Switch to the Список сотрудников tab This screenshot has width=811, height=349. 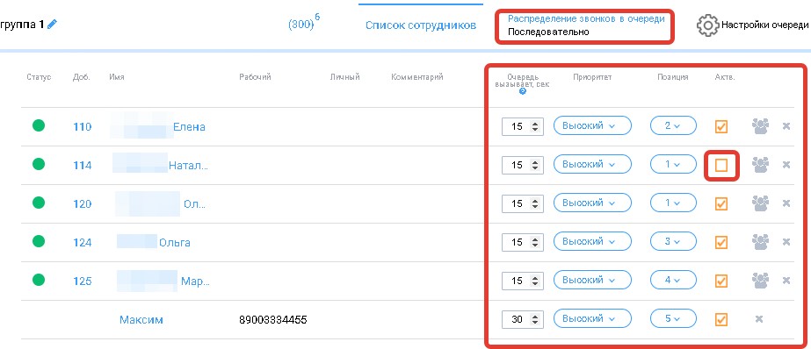[x=421, y=25]
